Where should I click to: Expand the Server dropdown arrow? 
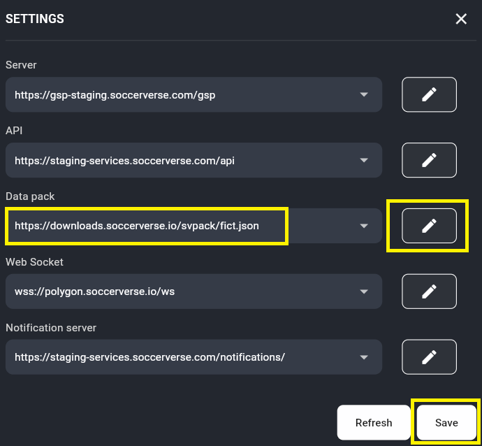(x=364, y=95)
